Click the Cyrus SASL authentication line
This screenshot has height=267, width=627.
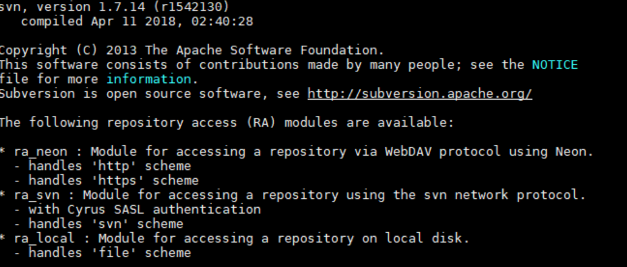138,209
